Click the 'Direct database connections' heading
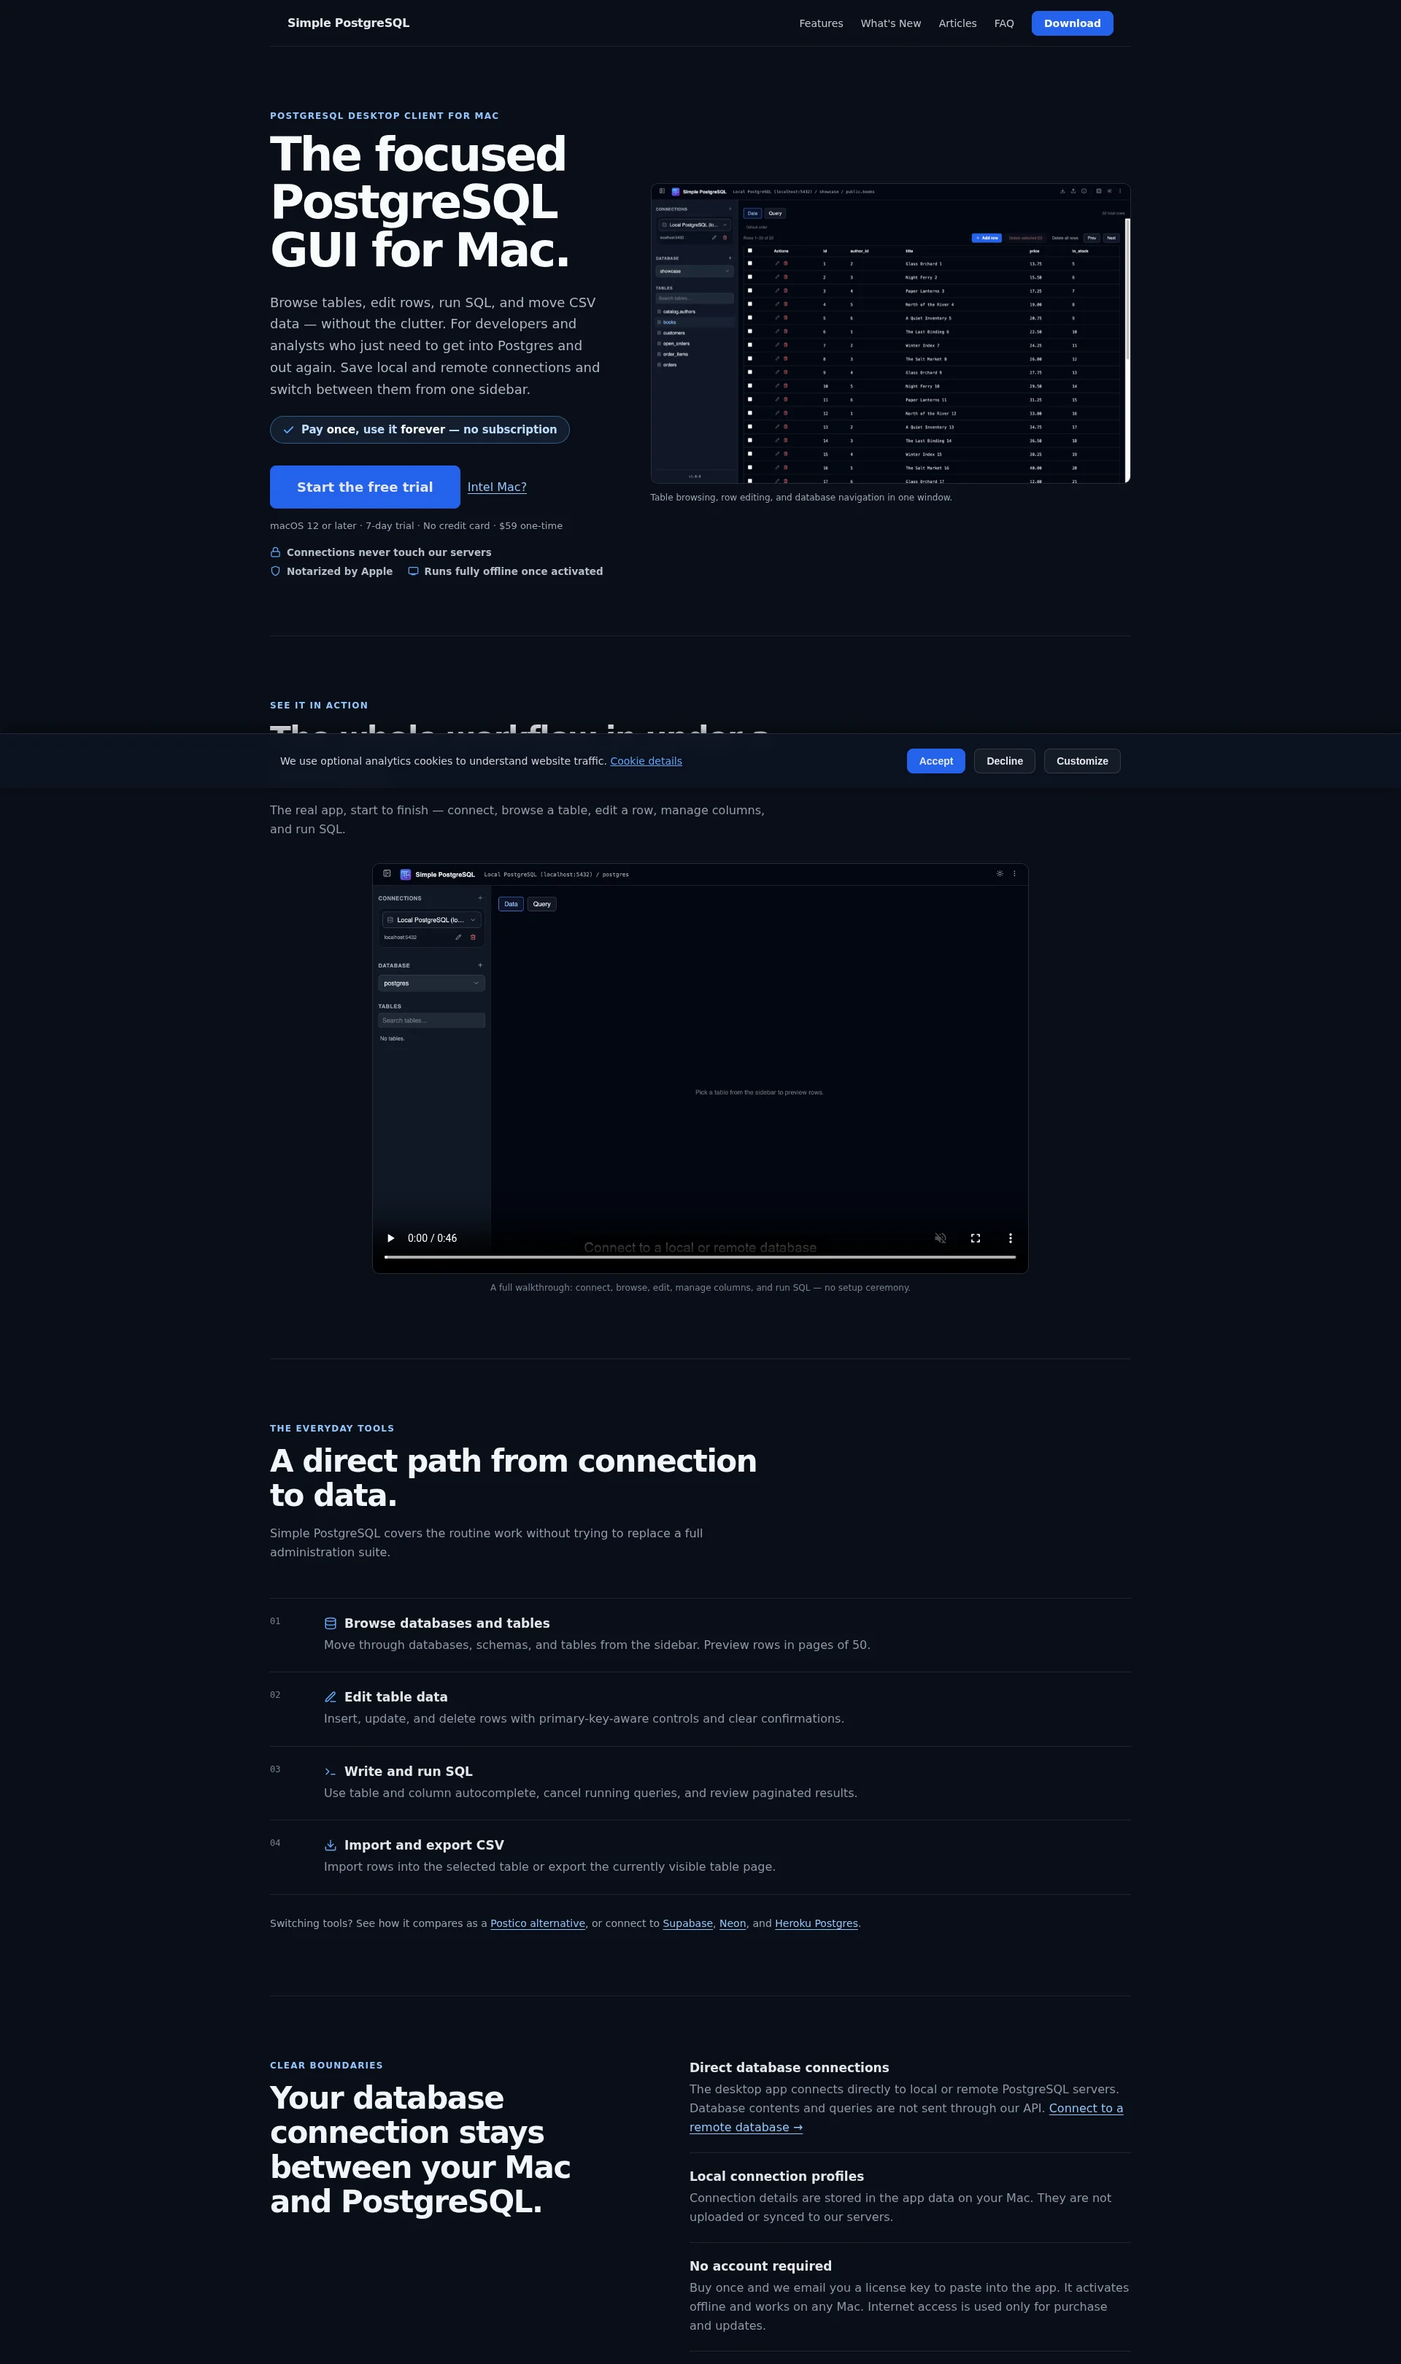 point(790,2068)
